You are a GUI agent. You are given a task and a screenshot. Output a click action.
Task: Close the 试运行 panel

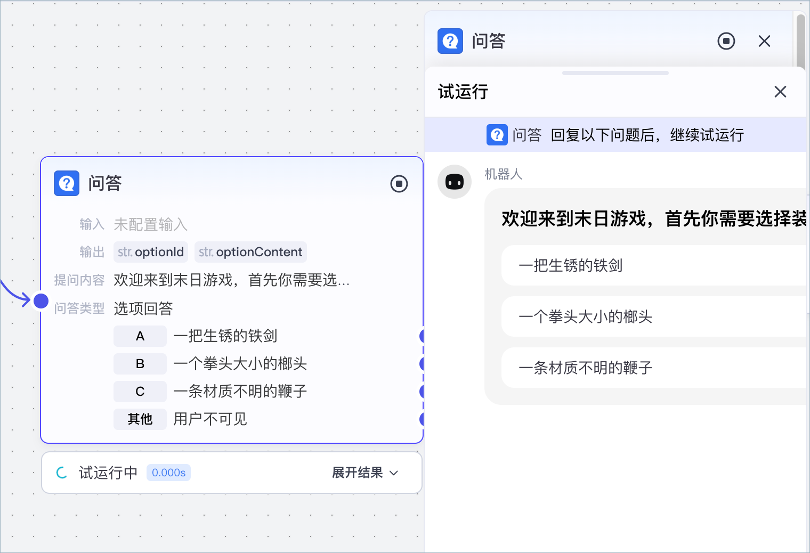(780, 92)
